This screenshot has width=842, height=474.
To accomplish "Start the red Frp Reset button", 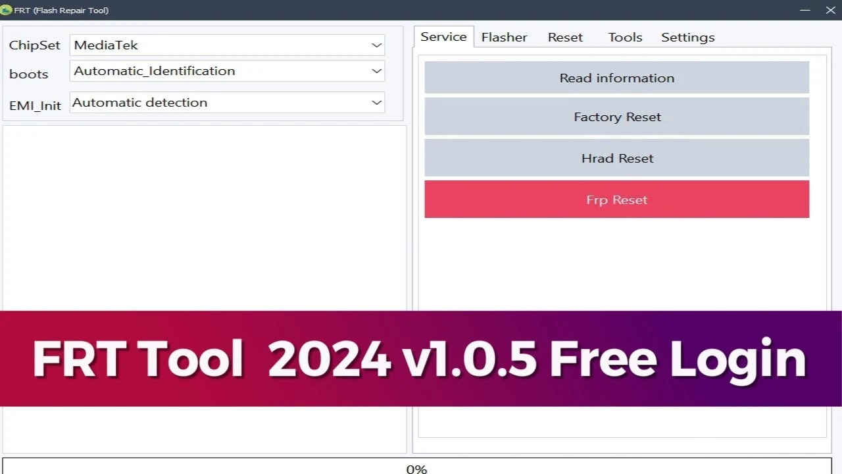I will pyautogui.click(x=617, y=199).
